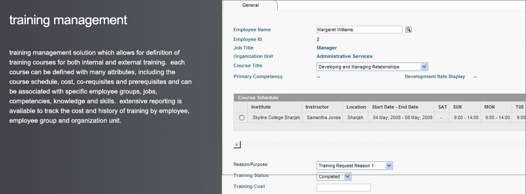Click the Location column header

[x=356, y=107]
